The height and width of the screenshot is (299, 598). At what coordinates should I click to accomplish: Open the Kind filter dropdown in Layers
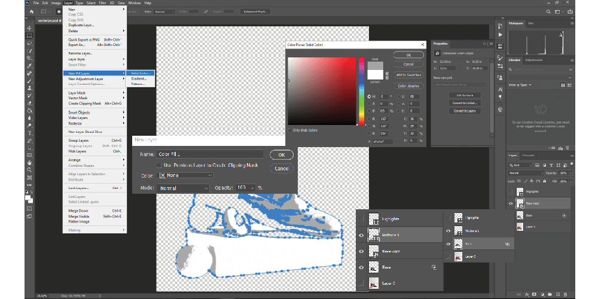click(x=520, y=165)
